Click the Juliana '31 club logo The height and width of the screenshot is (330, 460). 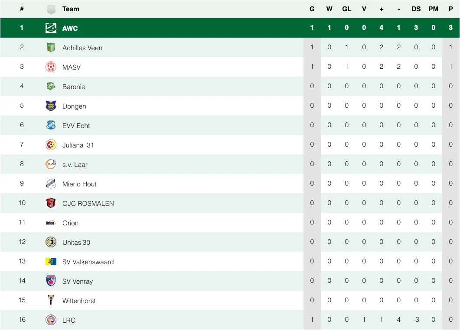[51, 145]
